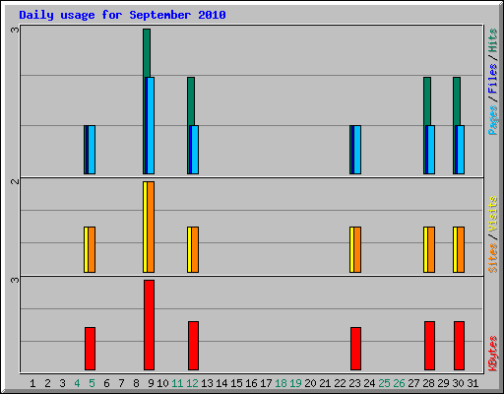Click the KBytes chart's y-axis maximum '3'
The height and width of the screenshot is (394, 504).
[x=15, y=280]
